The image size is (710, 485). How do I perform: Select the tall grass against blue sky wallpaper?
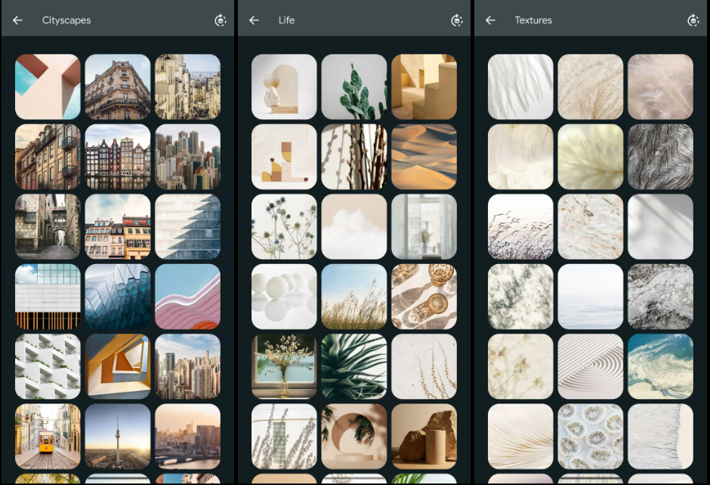point(354,296)
